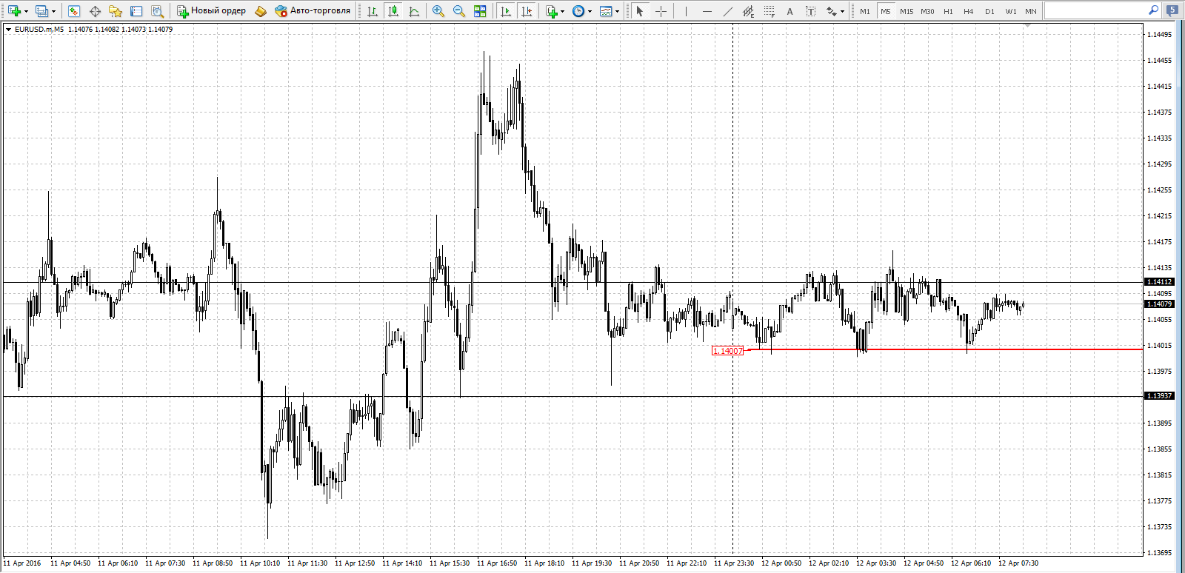
Task: Click the current price 1.14079 label
Action: pyautogui.click(x=1159, y=304)
